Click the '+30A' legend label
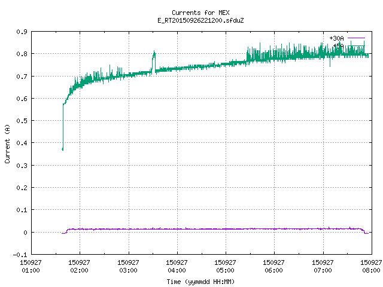Viewport: 383px width, 287px height. coord(336,38)
